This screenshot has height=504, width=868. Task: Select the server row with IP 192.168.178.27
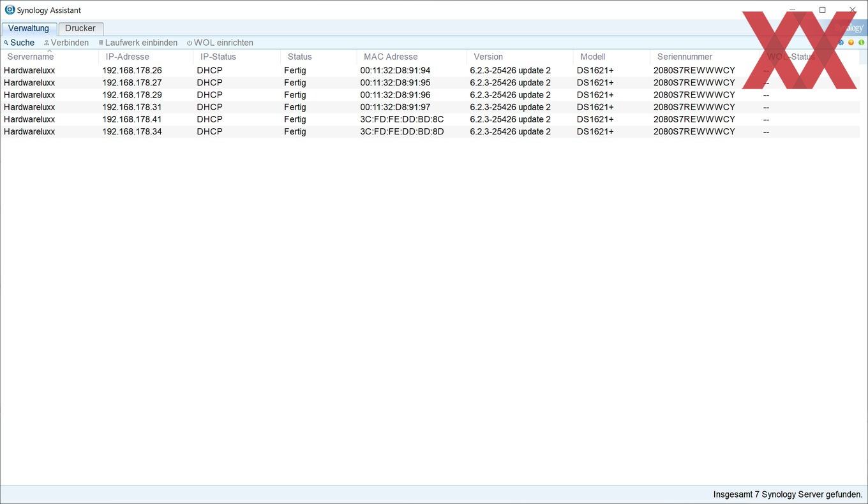(430, 83)
